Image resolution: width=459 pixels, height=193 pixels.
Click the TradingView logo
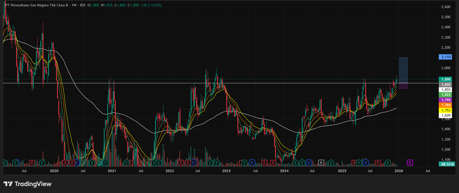coord(28,184)
